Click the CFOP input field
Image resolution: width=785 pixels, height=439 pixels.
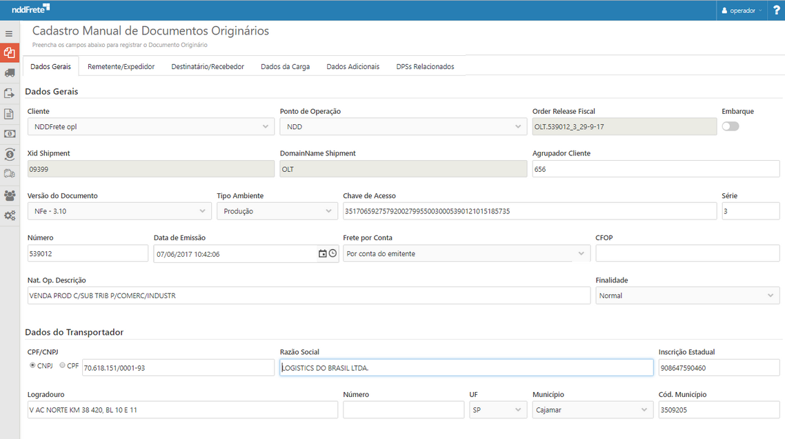pos(687,254)
